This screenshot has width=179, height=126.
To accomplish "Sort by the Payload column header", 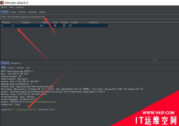I will coord(26,22).
